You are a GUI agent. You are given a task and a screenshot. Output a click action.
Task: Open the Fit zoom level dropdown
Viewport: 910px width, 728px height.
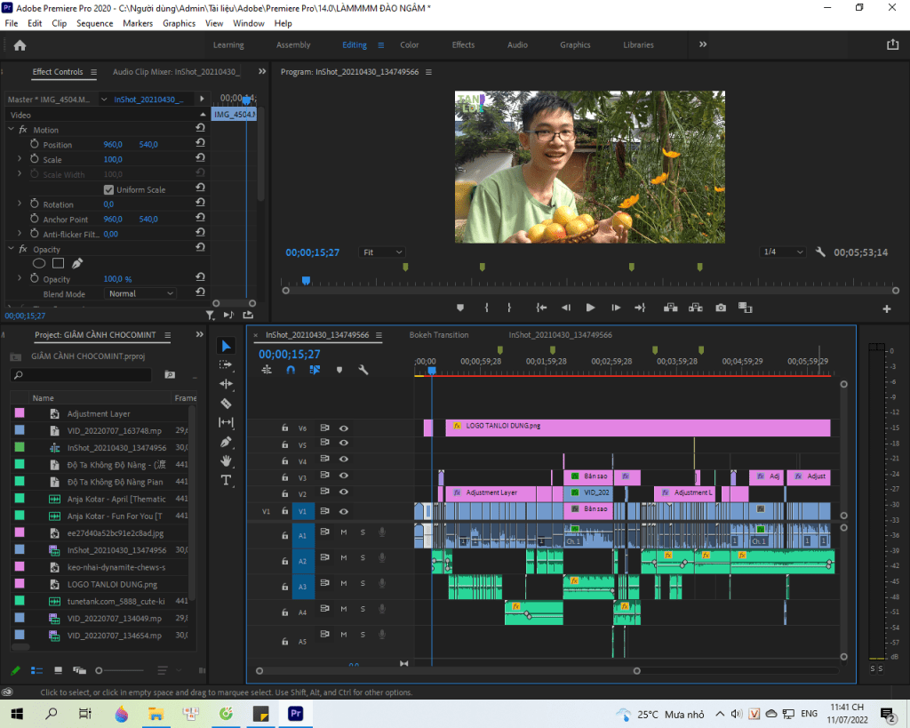pyautogui.click(x=381, y=252)
